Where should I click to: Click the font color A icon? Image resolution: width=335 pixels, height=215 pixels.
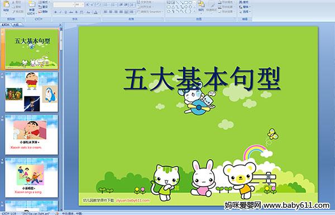(95, 12)
